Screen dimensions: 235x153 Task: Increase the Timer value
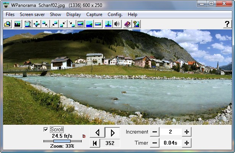point(187,143)
